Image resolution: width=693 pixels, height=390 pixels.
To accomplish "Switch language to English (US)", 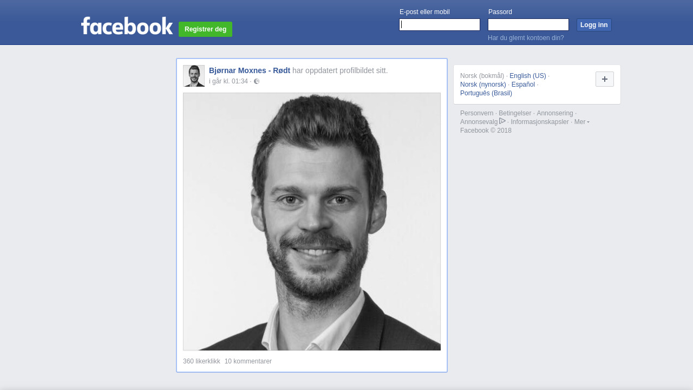I will 528,76.
